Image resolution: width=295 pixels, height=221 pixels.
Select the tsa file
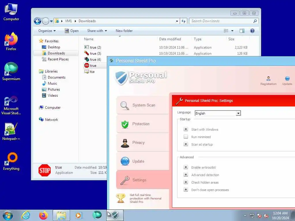[90, 72]
